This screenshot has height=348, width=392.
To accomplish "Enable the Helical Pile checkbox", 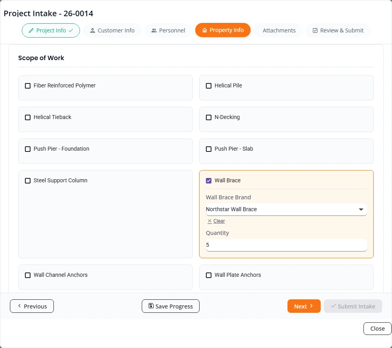I will pyautogui.click(x=209, y=86).
